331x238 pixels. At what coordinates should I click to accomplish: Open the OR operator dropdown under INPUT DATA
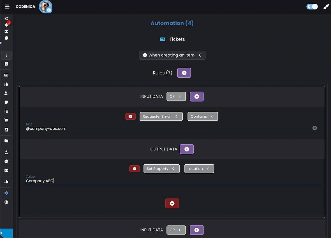pyautogui.click(x=176, y=96)
